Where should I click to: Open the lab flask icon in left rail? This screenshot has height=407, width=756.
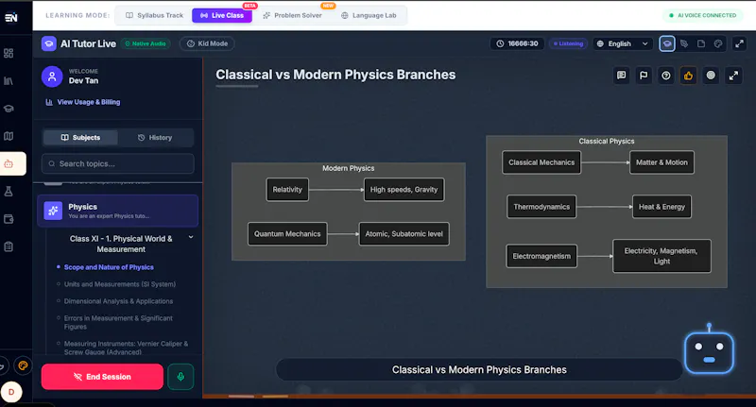pyautogui.click(x=9, y=192)
